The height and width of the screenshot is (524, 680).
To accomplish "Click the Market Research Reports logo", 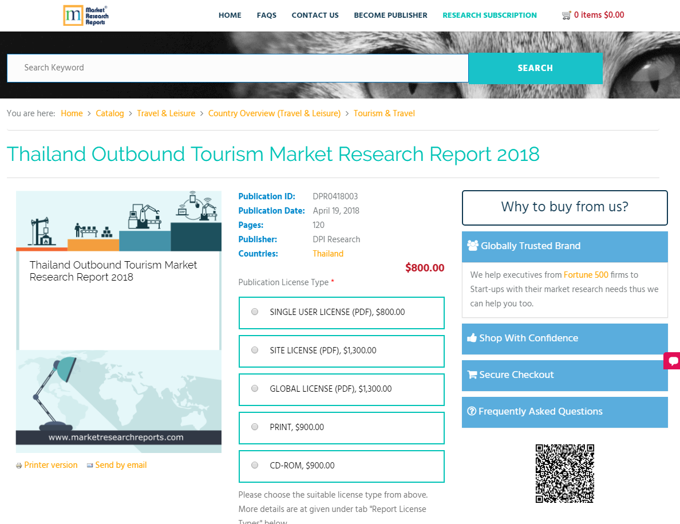I will pos(86,15).
